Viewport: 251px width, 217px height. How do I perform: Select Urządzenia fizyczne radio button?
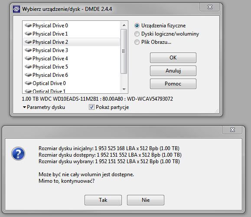pyautogui.click(x=137, y=26)
